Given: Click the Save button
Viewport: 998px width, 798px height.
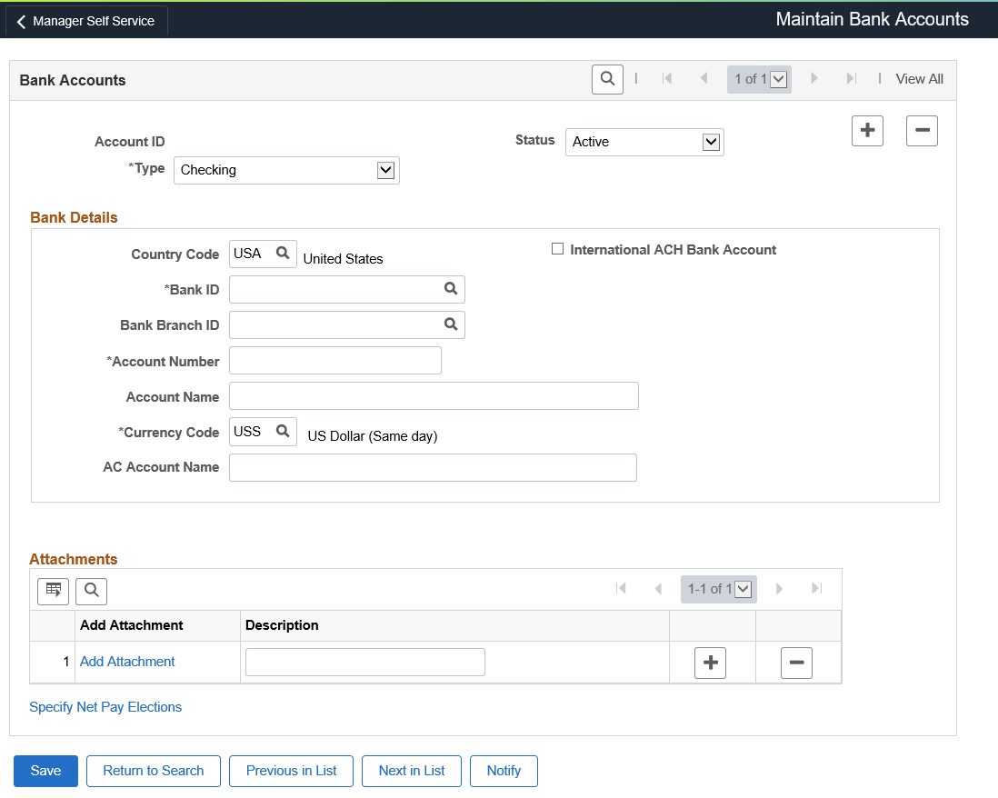Looking at the screenshot, I should click(x=45, y=770).
